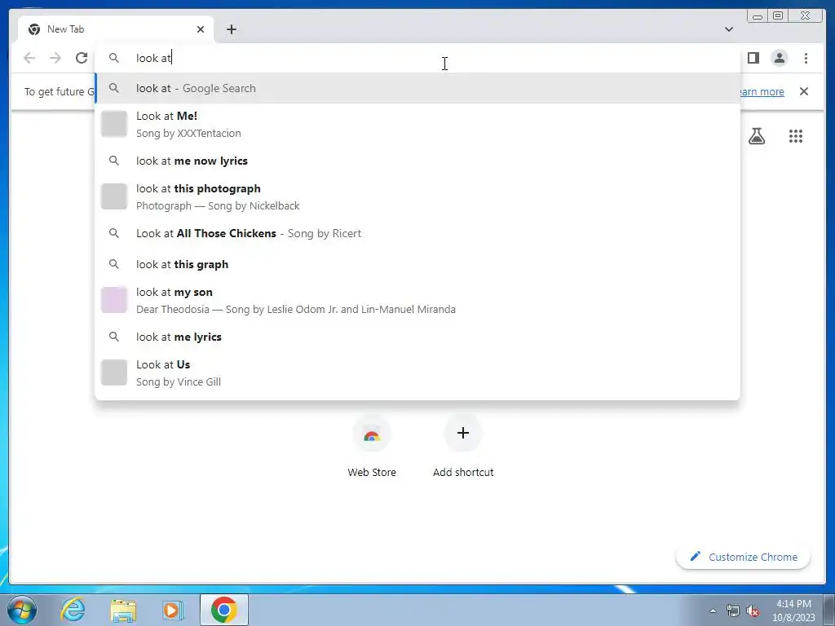Select 'Look at All Those Chickens' suggestion
Screen dimensions: 835x626
click(417, 233)
